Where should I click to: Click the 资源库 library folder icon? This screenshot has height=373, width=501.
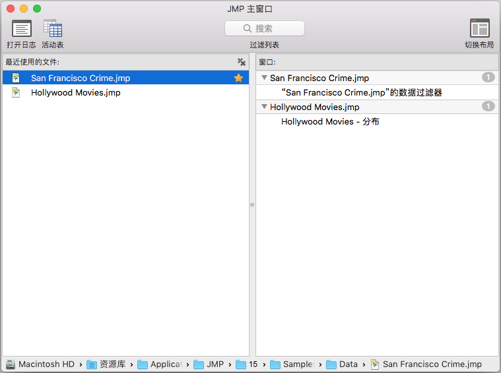coord(92,364)
